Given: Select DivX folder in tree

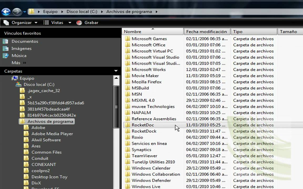Looking at the screenshot, I should (x=36, y=183).
